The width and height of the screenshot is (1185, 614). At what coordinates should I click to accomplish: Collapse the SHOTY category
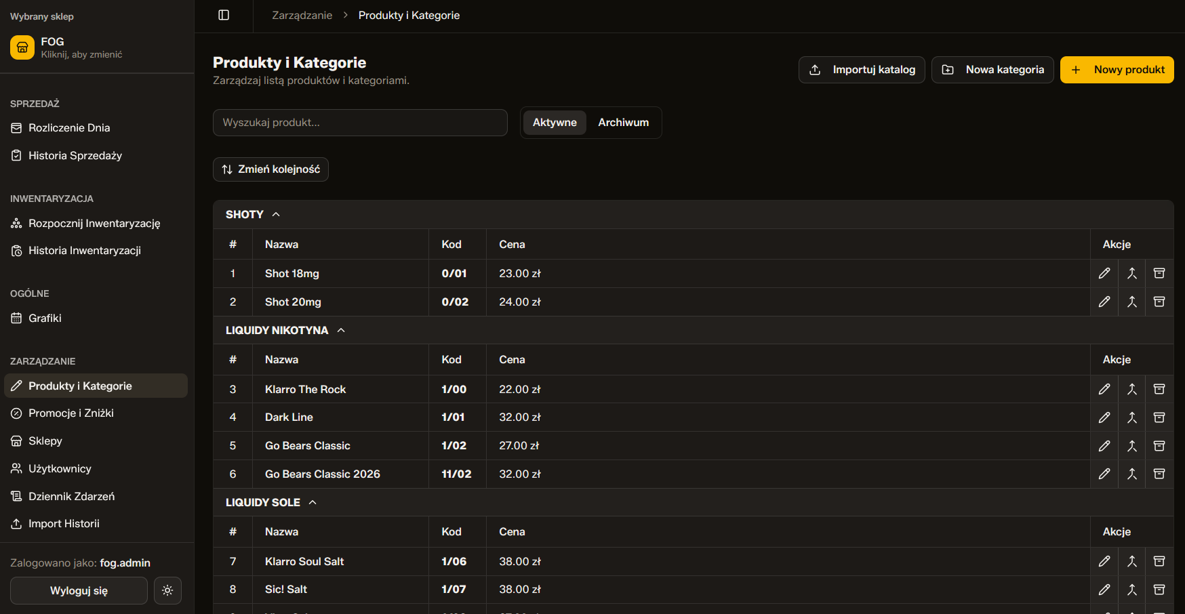(276, 214)
